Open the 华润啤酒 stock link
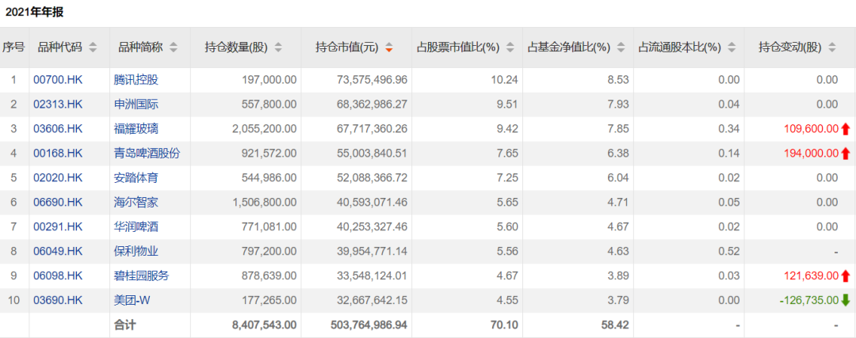Image resolution: width=856 pixels, height=338 pixels. click(x=136, y=227)
